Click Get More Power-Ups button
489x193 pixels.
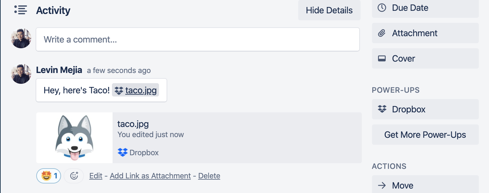coord(425,135)
